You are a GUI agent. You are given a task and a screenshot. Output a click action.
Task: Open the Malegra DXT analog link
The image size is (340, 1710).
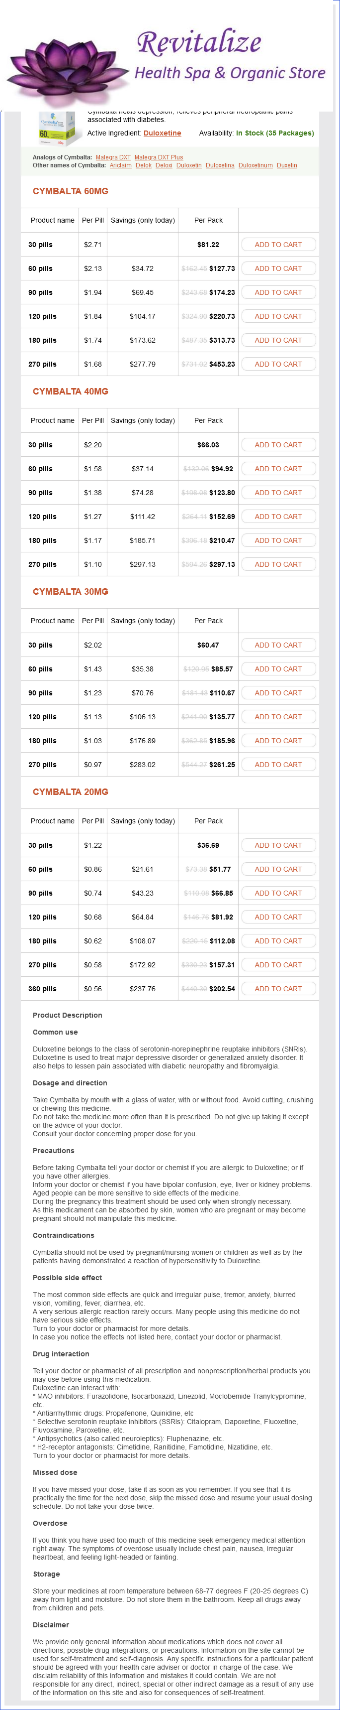click(x=113, y=157)
